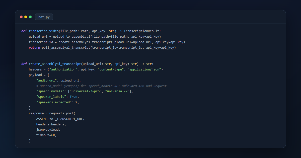Click the "audio_url" payload key
Screen dimensions: 301x158
(46, 81)
